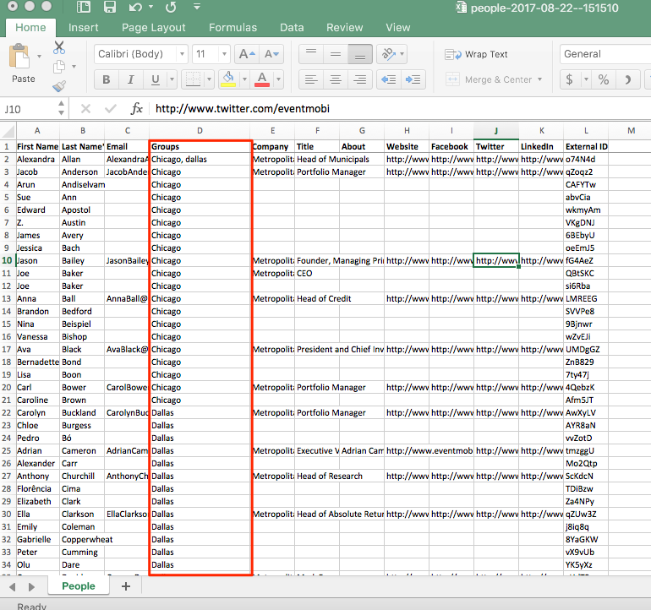Open the sidebar layout icon in title bar
The image size is (651, 610).
[84, 7]
